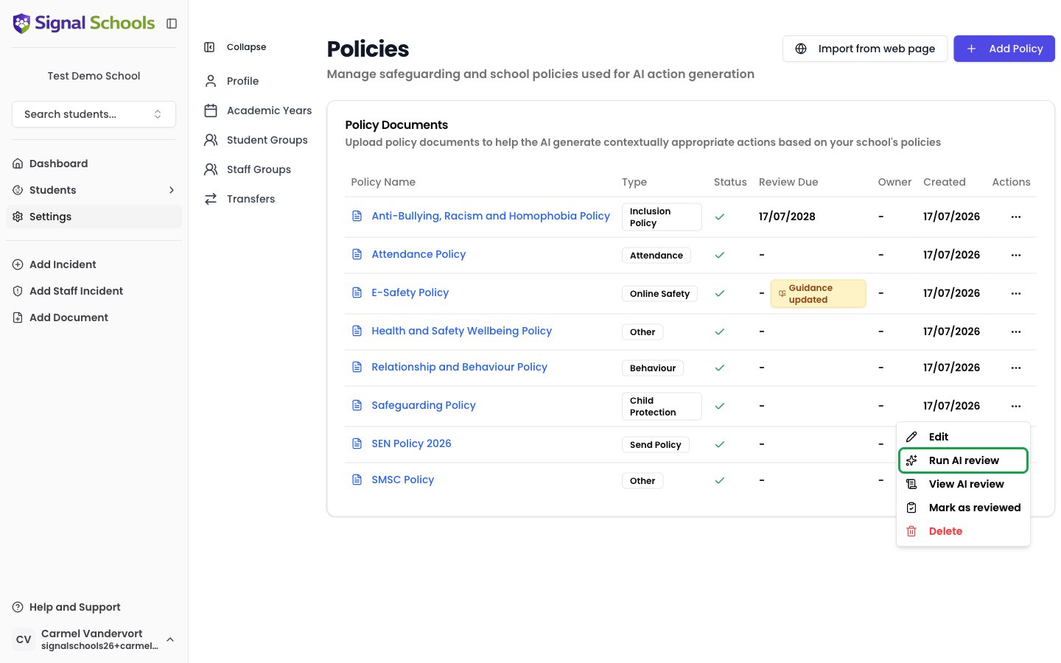This screenshot has width=1061, height=663.
Task: Expand the Students chevron in sidebar
Action: pyautogui.click(x=172, y=190)
